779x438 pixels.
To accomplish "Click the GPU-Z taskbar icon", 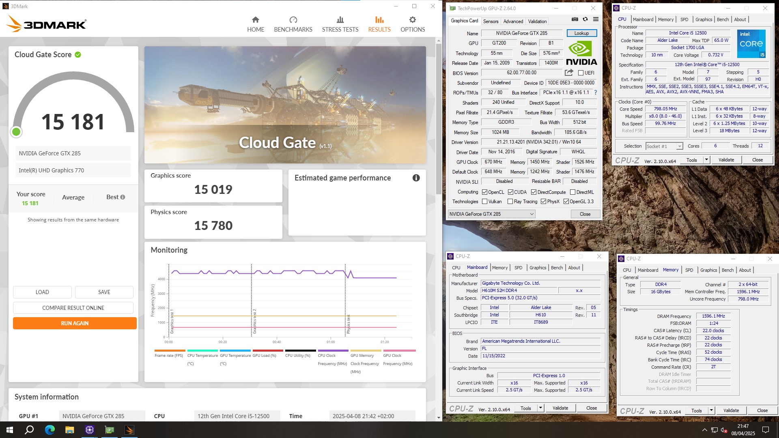I will [x=110, y=430].
